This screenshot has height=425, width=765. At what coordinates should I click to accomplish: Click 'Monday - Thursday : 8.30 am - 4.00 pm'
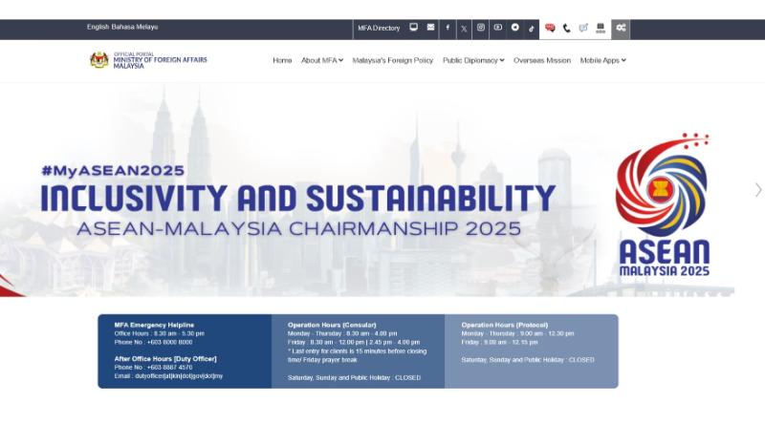[342, 333]
